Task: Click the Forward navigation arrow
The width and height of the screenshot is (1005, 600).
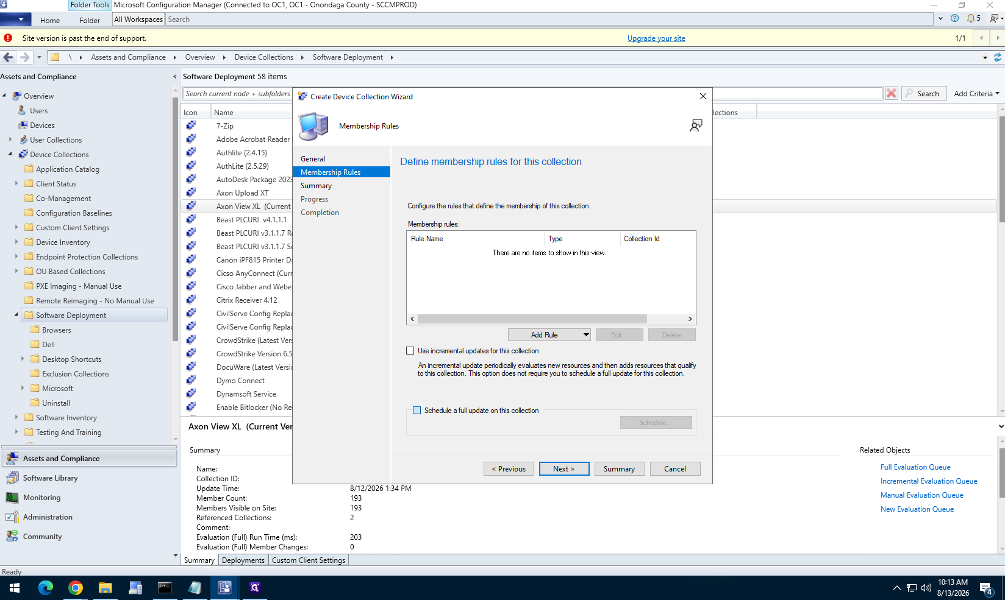Action: 24,57
